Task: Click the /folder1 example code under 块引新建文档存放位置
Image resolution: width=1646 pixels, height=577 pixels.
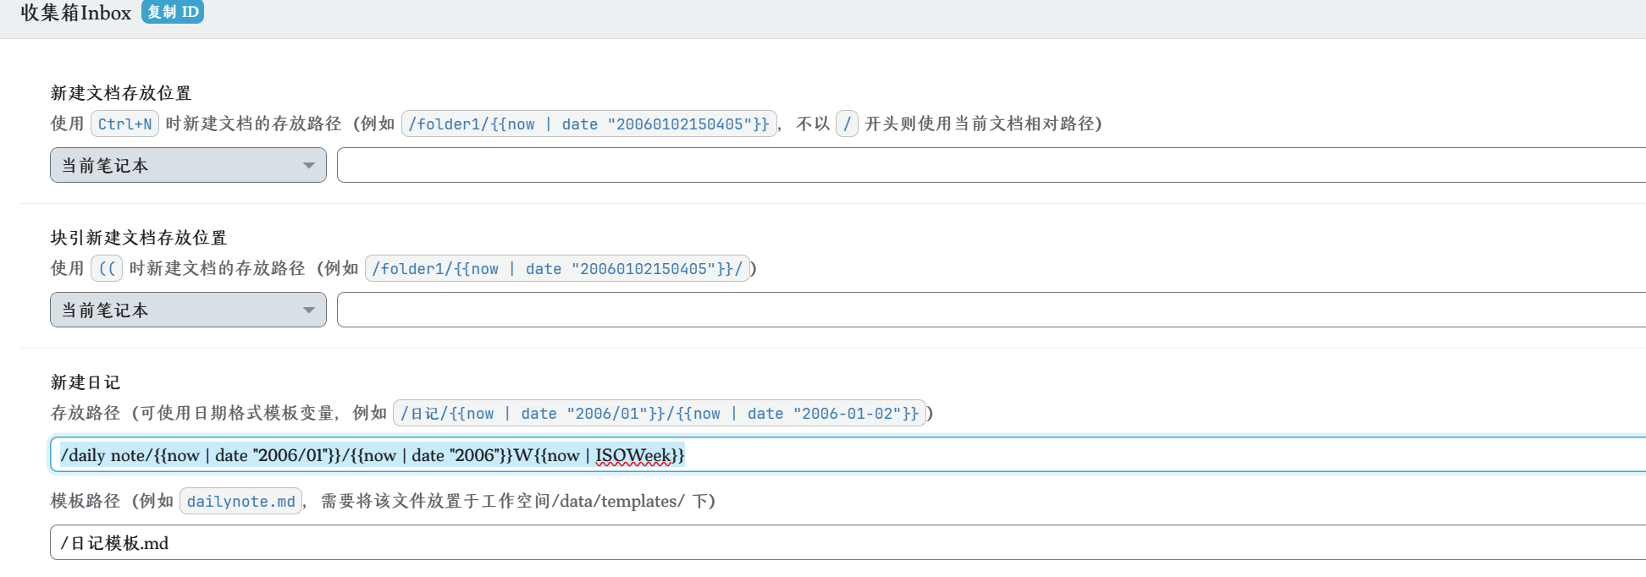Action: (x=557, y=269)
